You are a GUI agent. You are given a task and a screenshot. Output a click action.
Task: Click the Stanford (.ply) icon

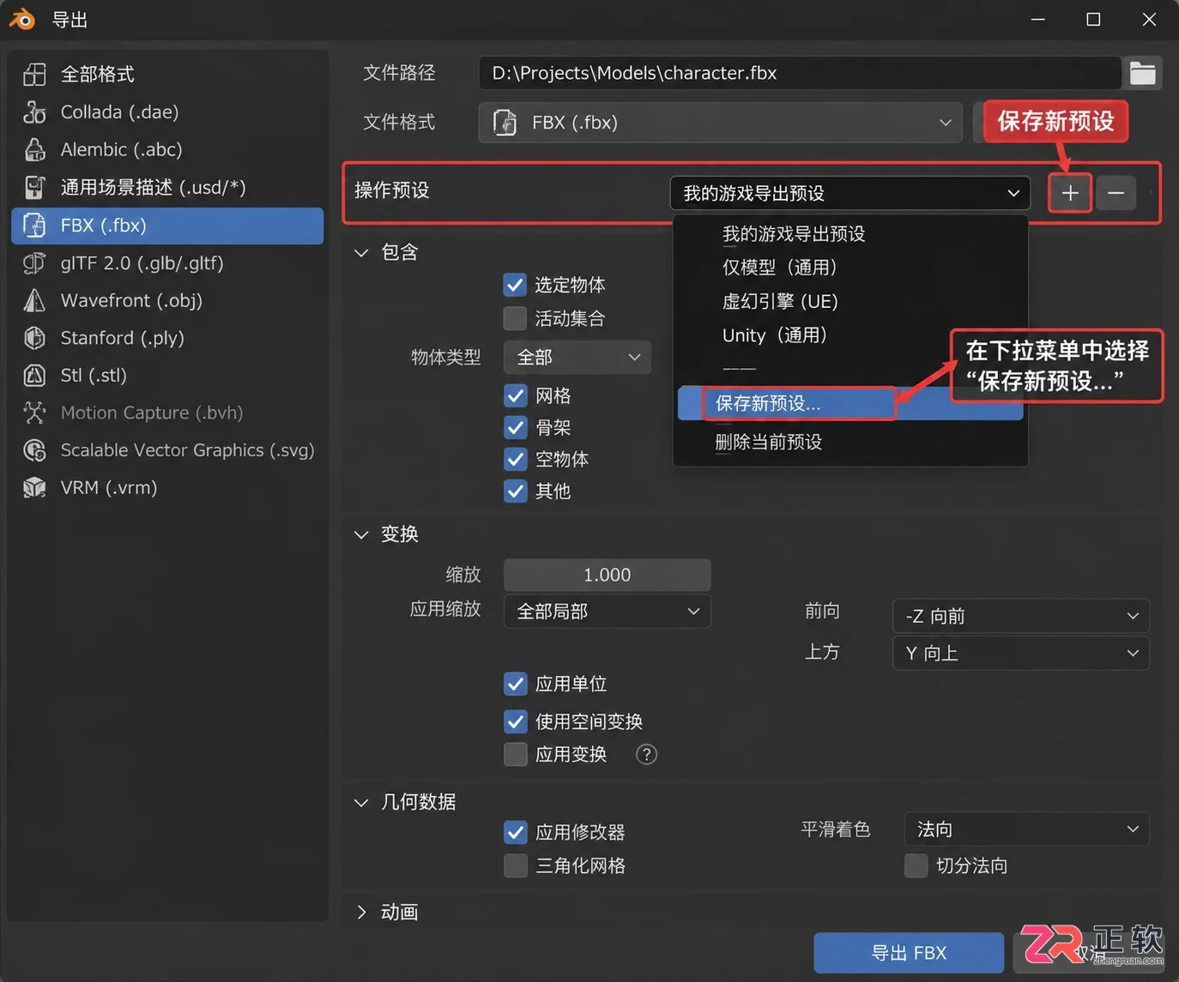(x=34, y=338)
